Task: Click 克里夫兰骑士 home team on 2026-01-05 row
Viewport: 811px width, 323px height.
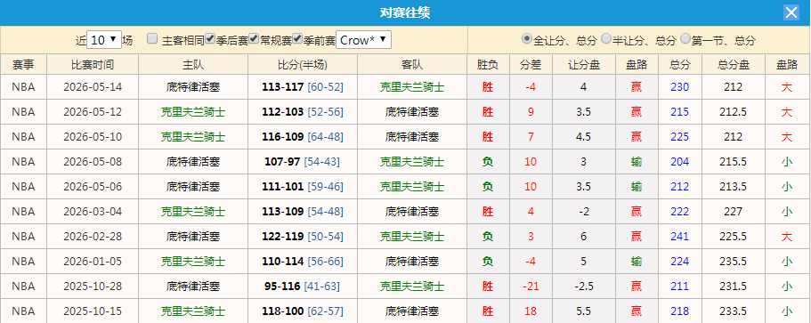Action: click(193, 262)
